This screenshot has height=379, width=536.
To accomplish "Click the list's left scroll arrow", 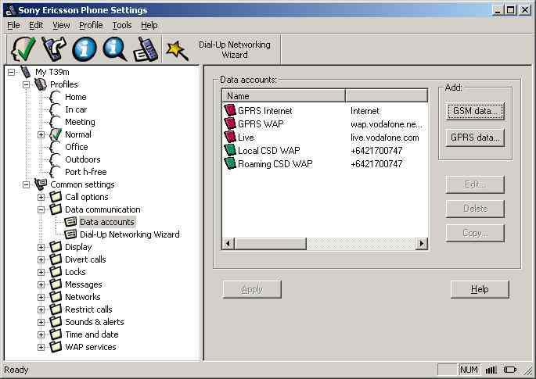I will pyautogui.click(x=228, y=244).
